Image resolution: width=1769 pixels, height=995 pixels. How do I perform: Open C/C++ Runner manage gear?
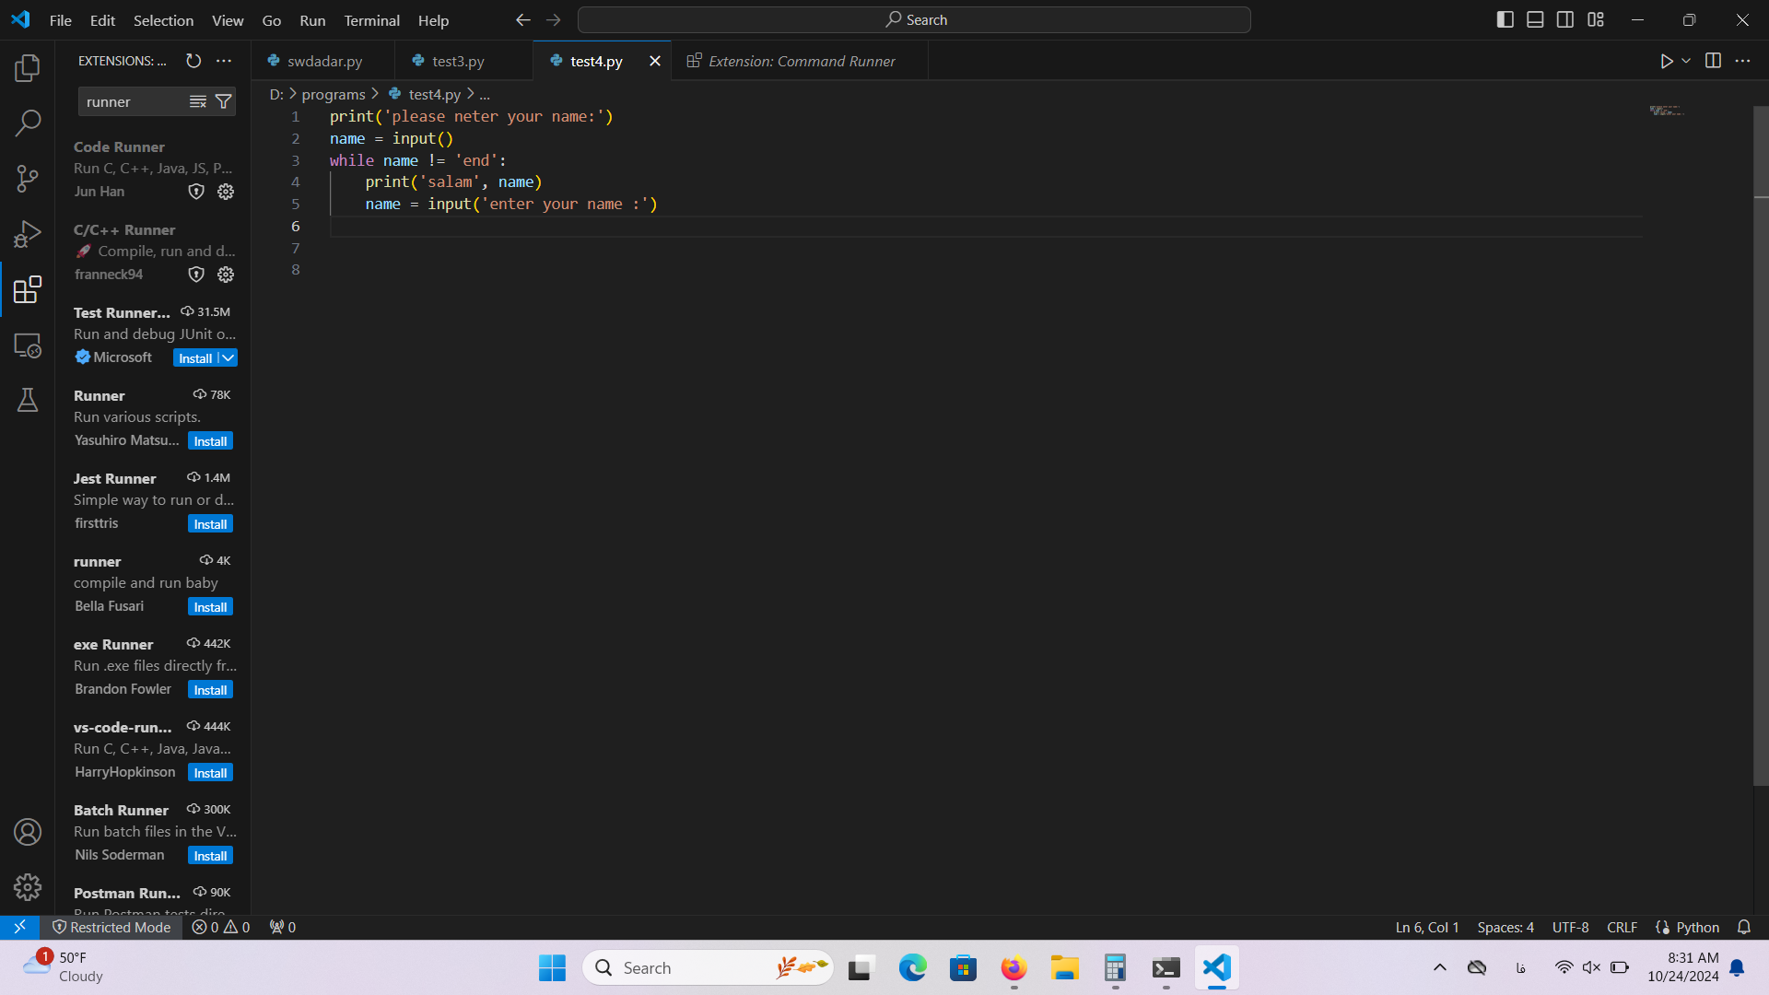click(226, 275)
